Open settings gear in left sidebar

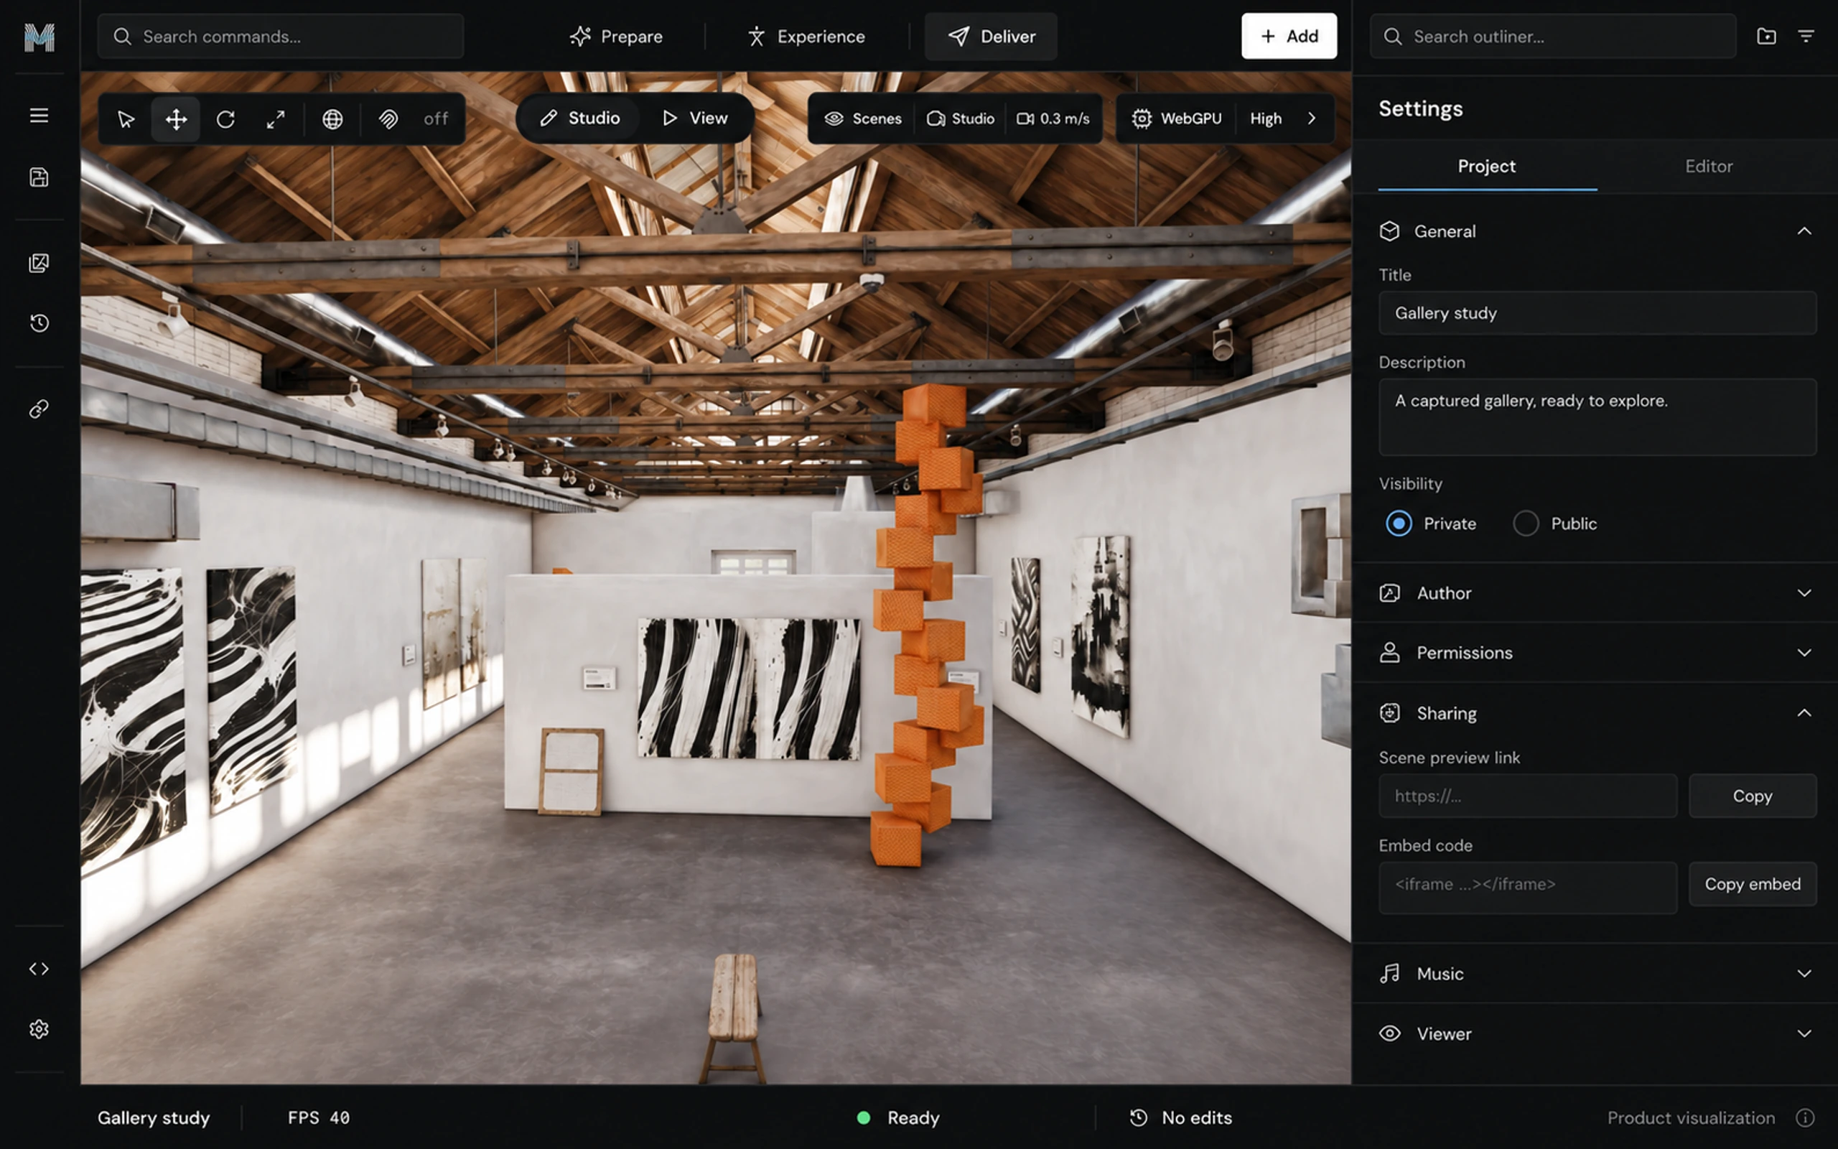click(x=39, y=1029)
